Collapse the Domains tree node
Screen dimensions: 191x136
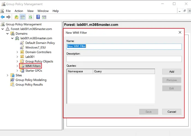click(7, 34)
